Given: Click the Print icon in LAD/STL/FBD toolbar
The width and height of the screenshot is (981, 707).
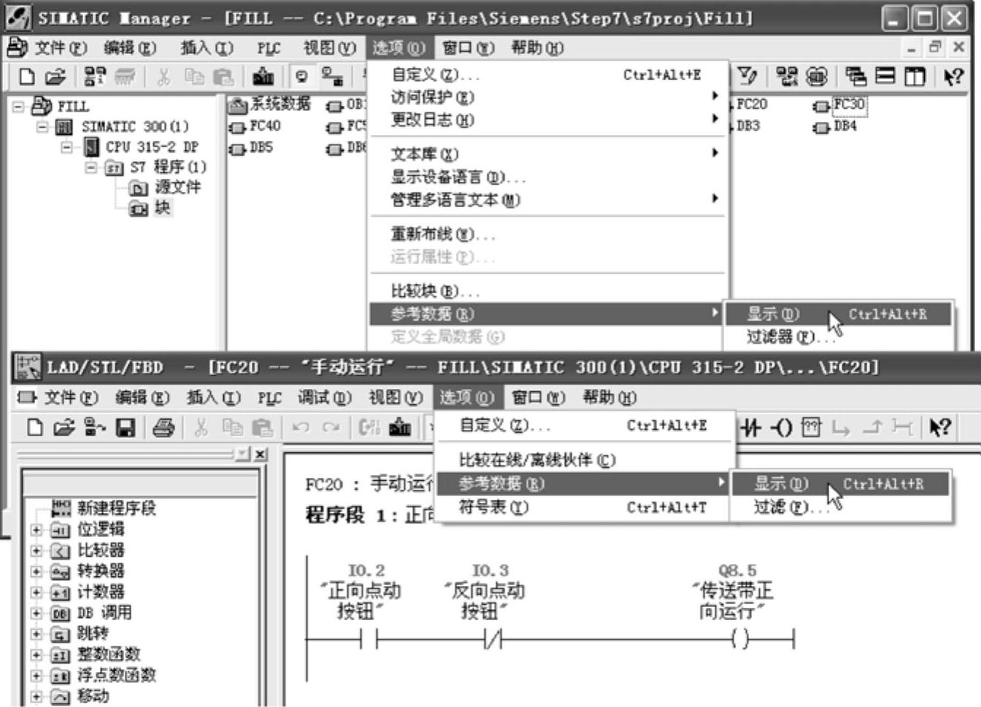Looking at the screenshot, I should point(163,427).
